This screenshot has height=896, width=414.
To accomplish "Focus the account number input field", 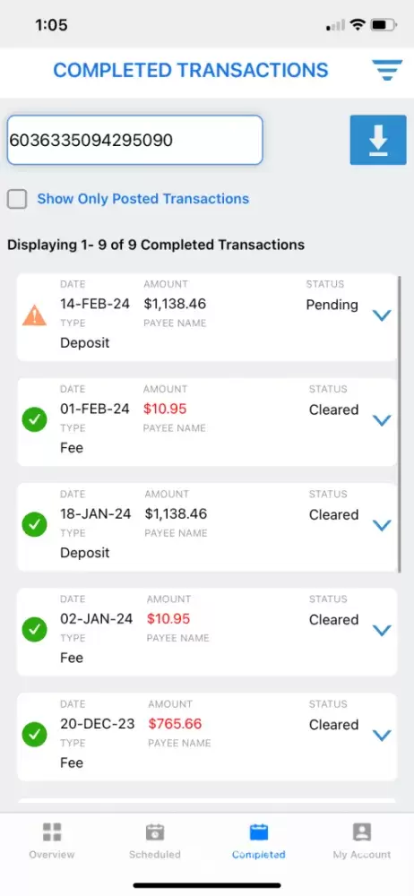I will tap(135, 140).
